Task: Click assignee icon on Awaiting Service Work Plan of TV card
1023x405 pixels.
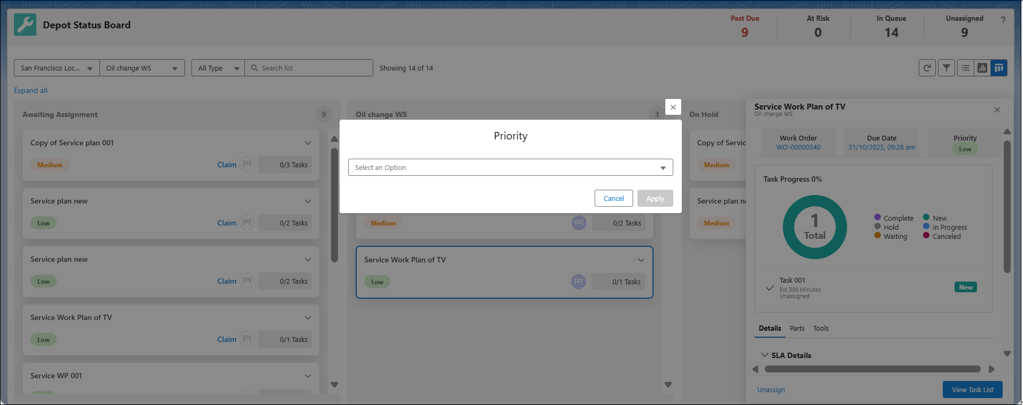Action: click(x=247, y=339)
